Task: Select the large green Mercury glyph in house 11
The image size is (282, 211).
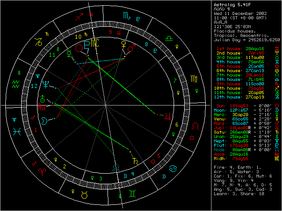Action: tap(69, 54)
